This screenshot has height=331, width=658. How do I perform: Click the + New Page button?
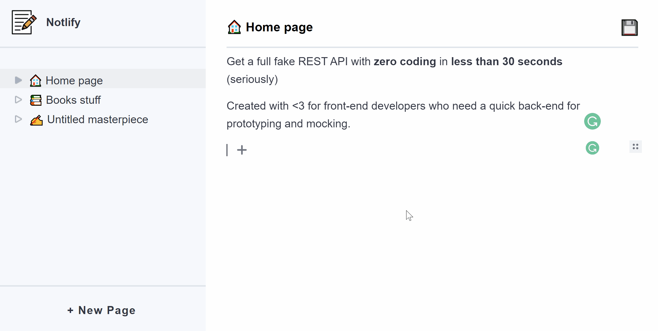click(101, 310)
